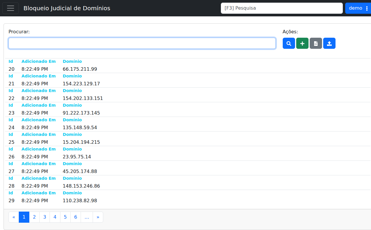Switch to pagination page 5
Viewport: 371px width, 230px height.
[65, 217]
